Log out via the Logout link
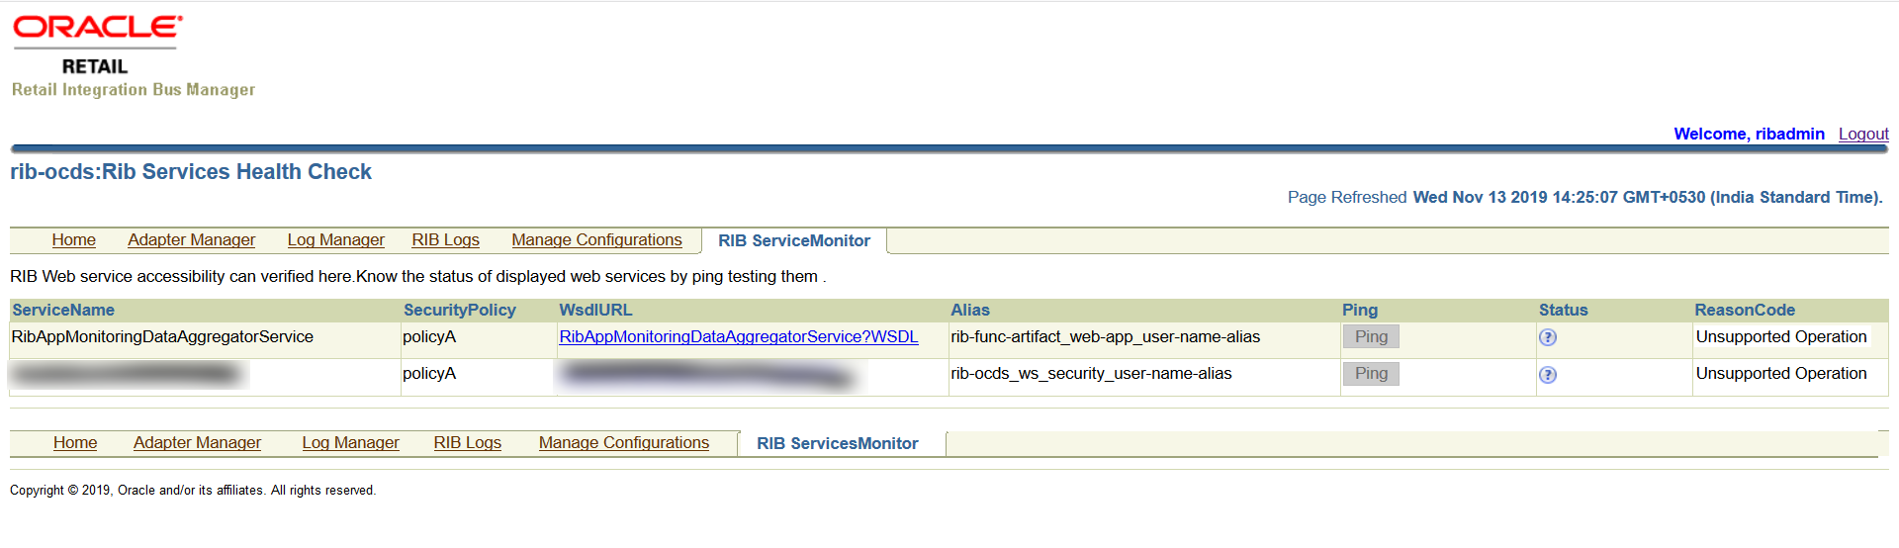Image resolution: width=1899 pixels, height=548 pixels. pos(1863,135)
